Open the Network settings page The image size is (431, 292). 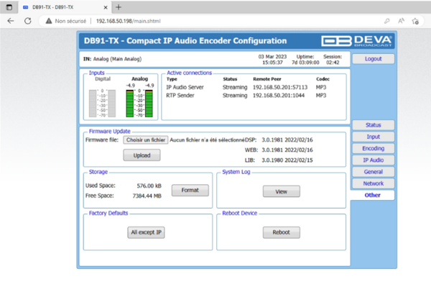click(x=373, y=183)
